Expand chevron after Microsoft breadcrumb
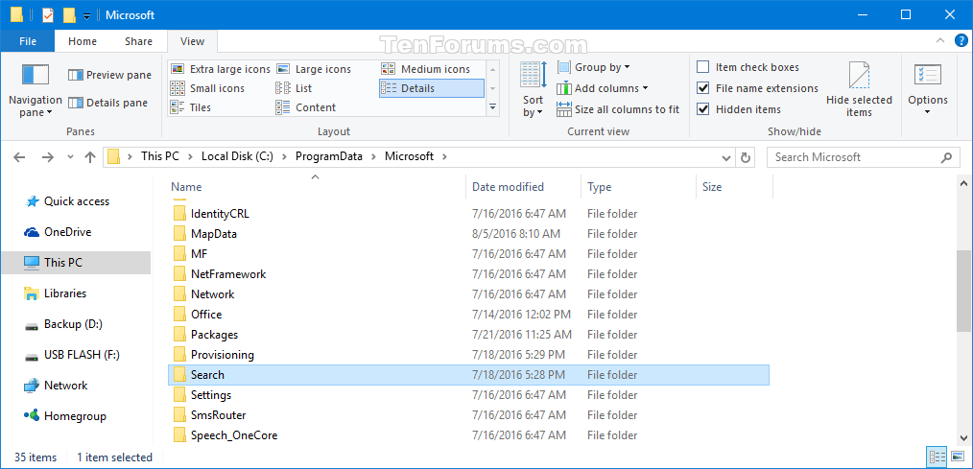973x469 pixels. (x=443, y=157)
